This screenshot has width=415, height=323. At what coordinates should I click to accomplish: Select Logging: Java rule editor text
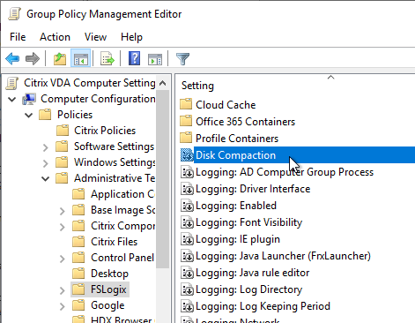[x=252, y=273]
